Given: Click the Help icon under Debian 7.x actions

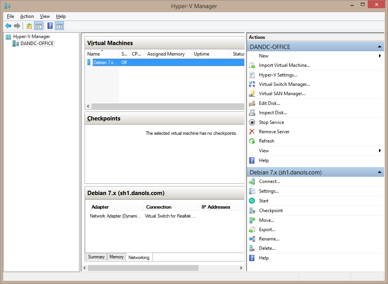Looking at the screenshot, I should (252, 258).
